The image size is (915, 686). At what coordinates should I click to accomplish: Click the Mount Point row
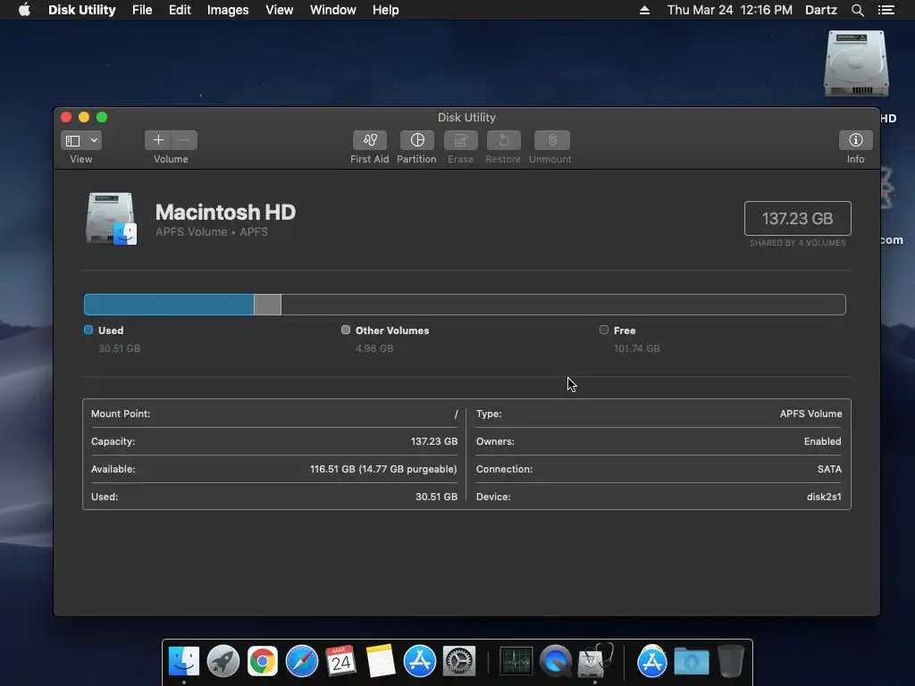(x=274, y=414)
